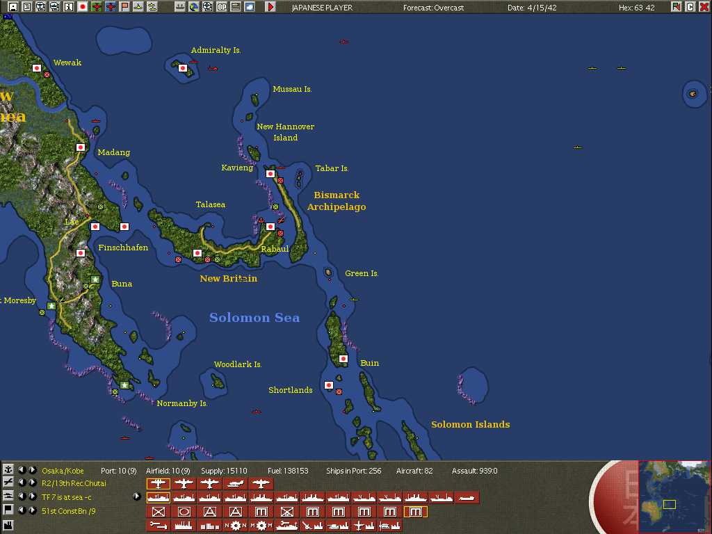Click the oval armor land unit icon
This screenshot has width=712, height=534.
pos(184,512)
